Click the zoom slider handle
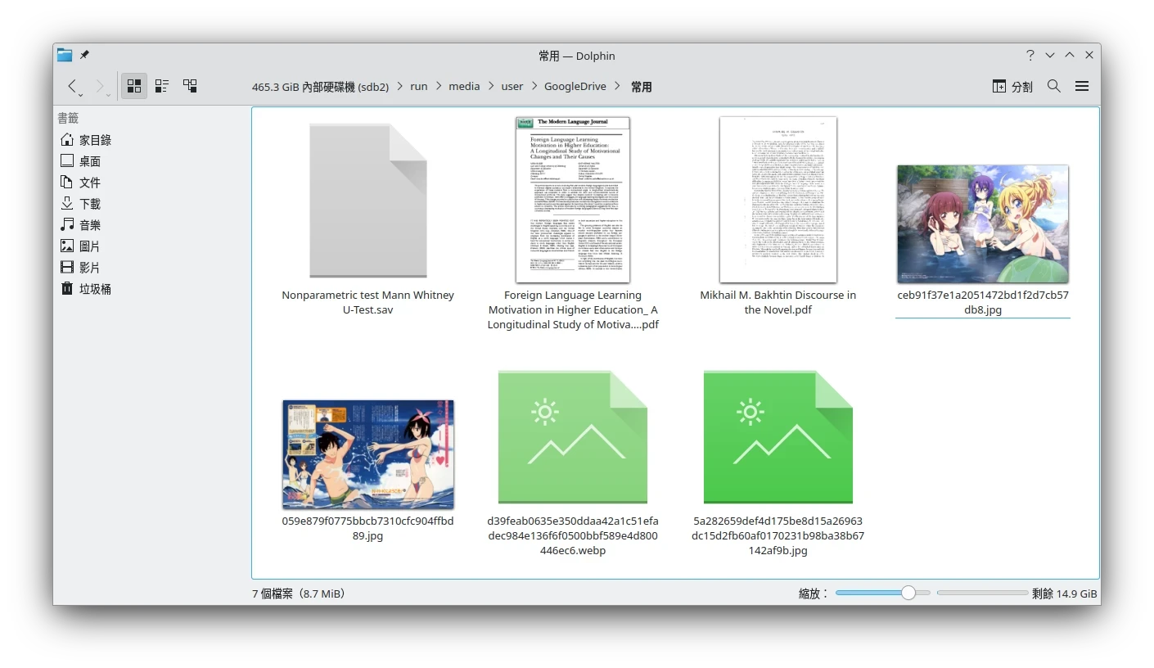The height and width of the screenshot is (668, 1154). pos(908,593)
